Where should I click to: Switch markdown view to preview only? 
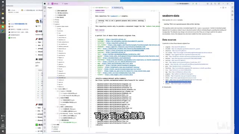tap(226, 7)
